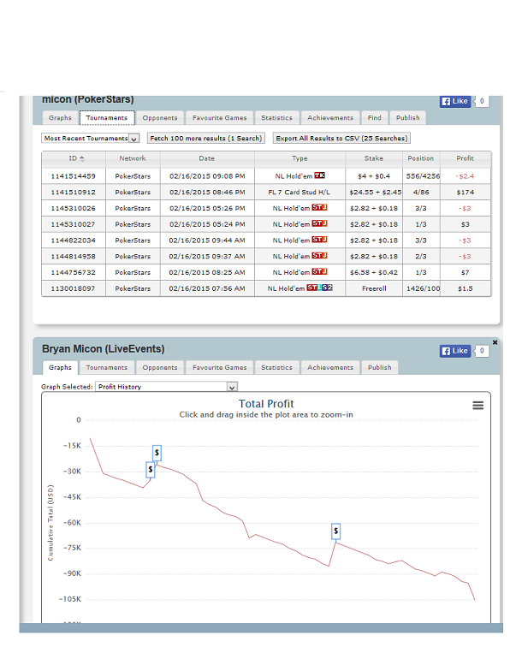516x647 pixels.
Task: Click STJ badge in row 1144756732
Action: tap(319, 271)
